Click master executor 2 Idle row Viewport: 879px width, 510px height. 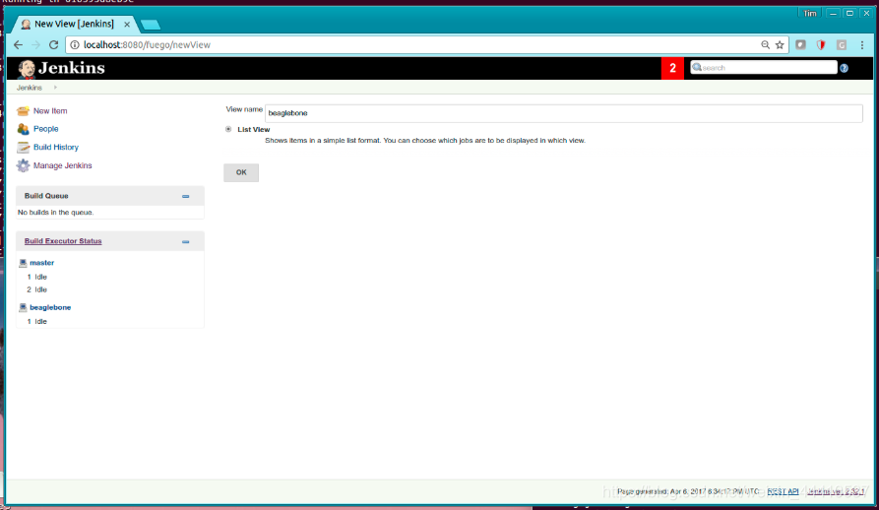[37, 289]
